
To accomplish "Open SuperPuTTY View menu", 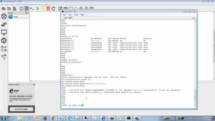I will tap(70, 15).
